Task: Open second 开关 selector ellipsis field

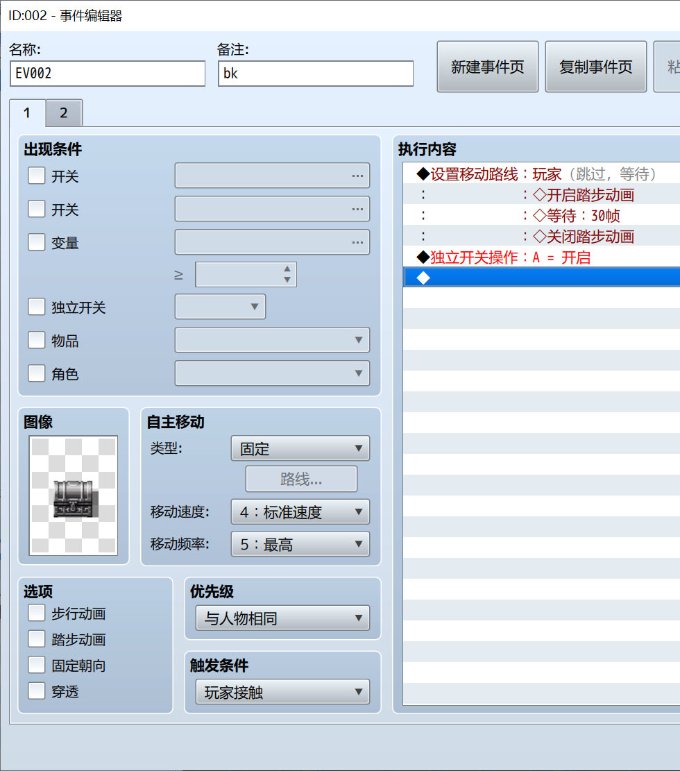Action: pyautogui.click(x=273, y=209)
